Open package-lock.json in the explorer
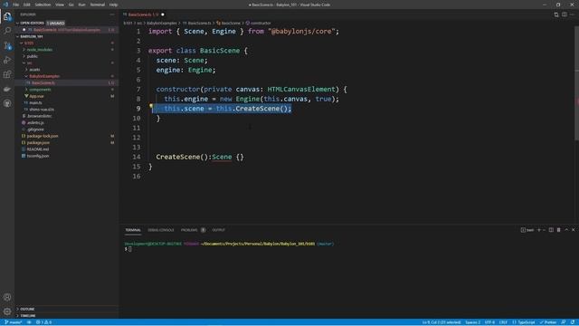The width and height of the screenshot is (579, 326). tap(43, 136)
